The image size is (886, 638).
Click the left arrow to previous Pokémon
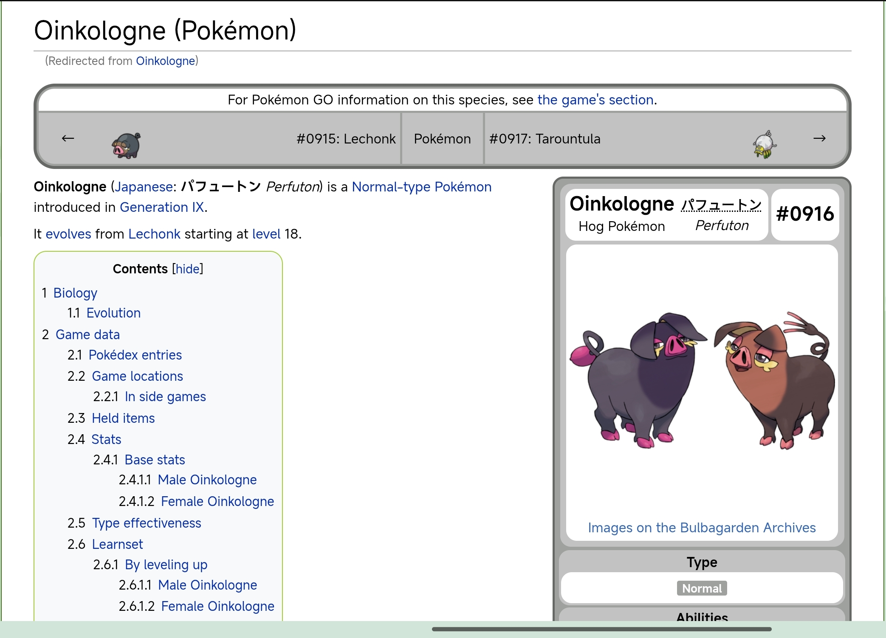pyautogui.click(x=68, y=138)
